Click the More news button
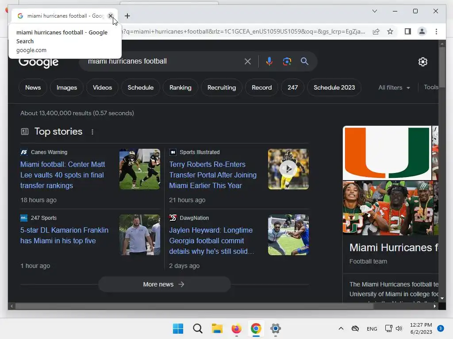This screenshot has width=453, height=339. click(x=164, y=285)
